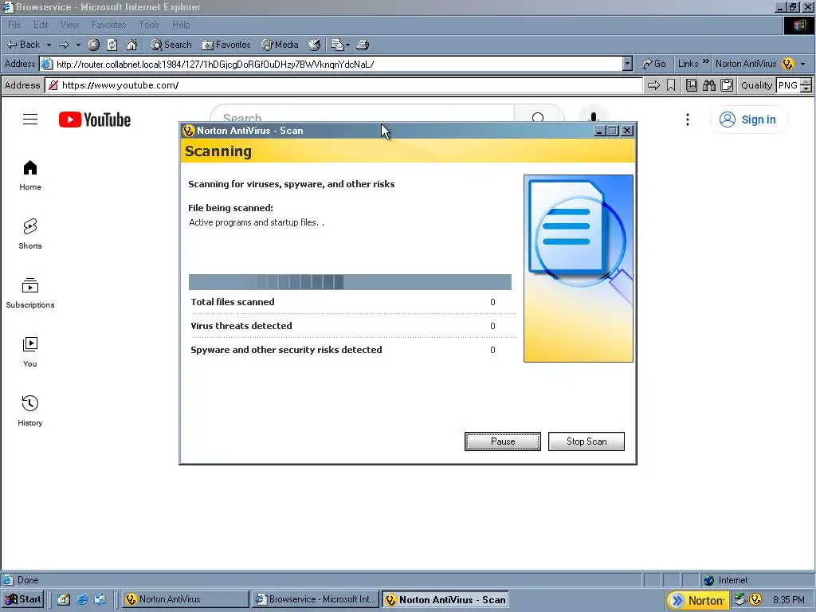Expand the IE address bar dropdown
The image size is (816, 612).
click(627, 64)
